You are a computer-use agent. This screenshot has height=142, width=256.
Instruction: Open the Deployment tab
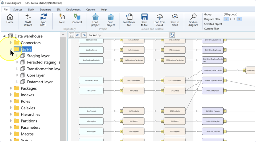coord(73,9)
